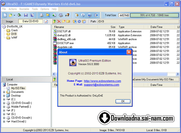Expand the Mobile Partner(E:) node

click(4, 107)
